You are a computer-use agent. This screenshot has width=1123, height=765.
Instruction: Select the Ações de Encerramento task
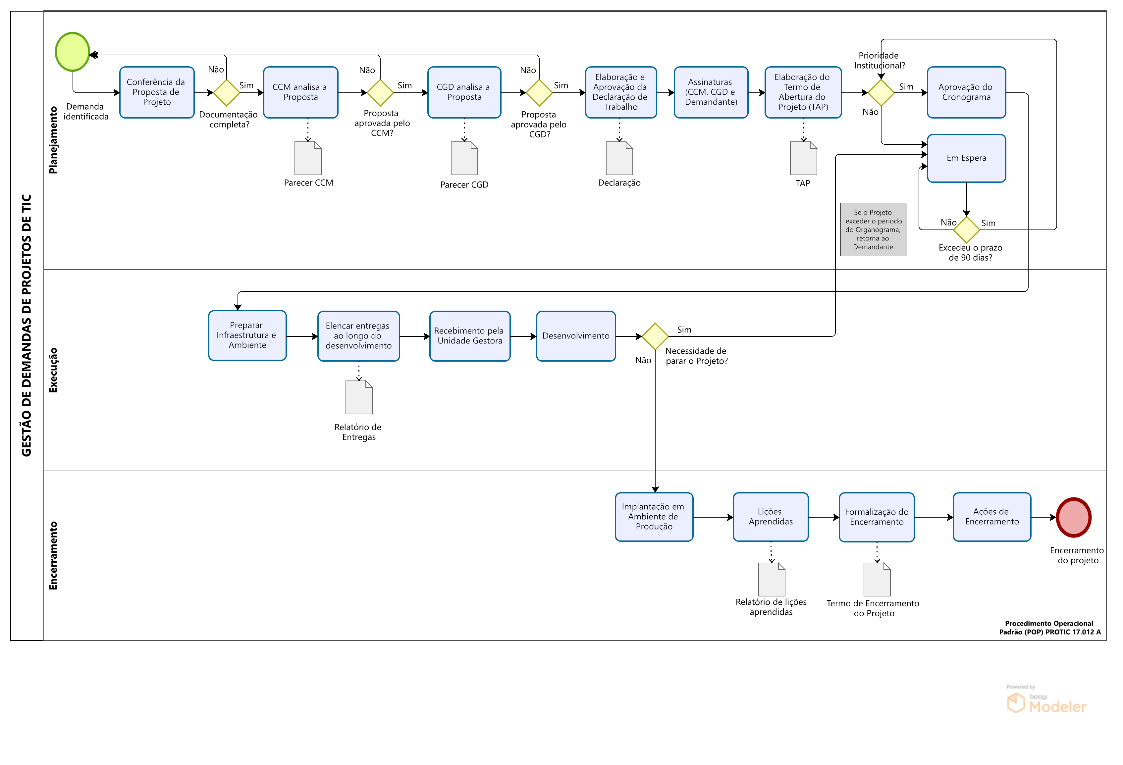[x=991, y=517]
